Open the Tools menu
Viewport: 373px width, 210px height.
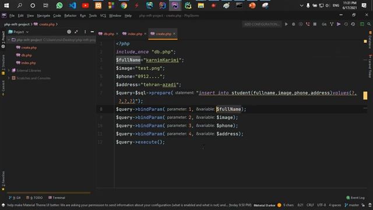[93, 16]
